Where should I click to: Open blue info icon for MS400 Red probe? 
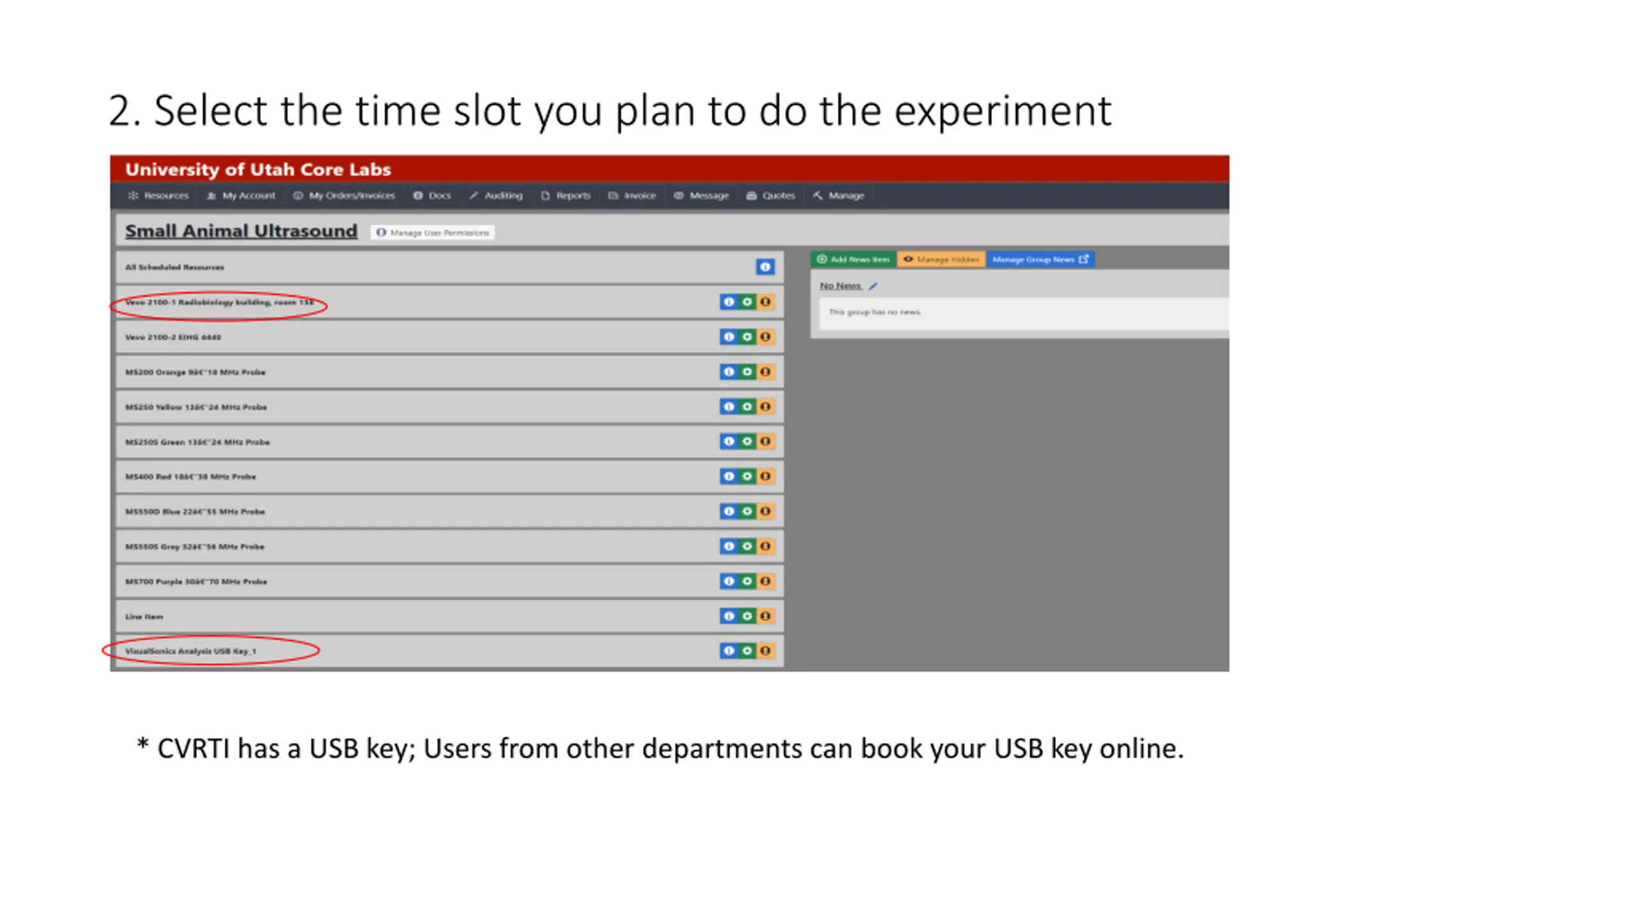coord(729,476)
